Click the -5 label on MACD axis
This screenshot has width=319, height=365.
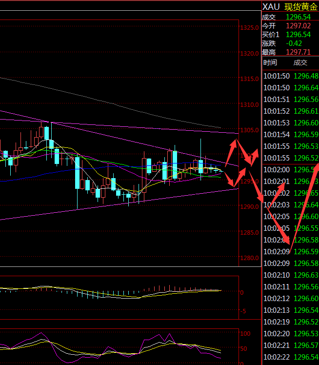coord(243,311)
